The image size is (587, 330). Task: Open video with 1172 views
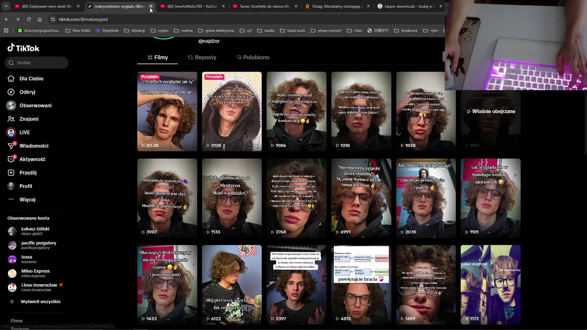490,285
